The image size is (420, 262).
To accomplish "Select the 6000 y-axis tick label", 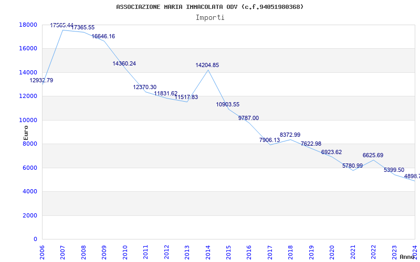I will 30,168.
